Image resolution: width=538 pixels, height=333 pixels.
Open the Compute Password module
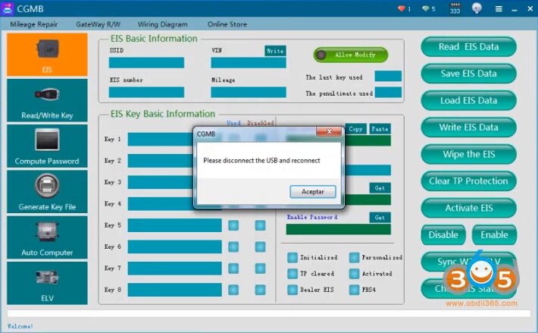[x=47, y=146]
